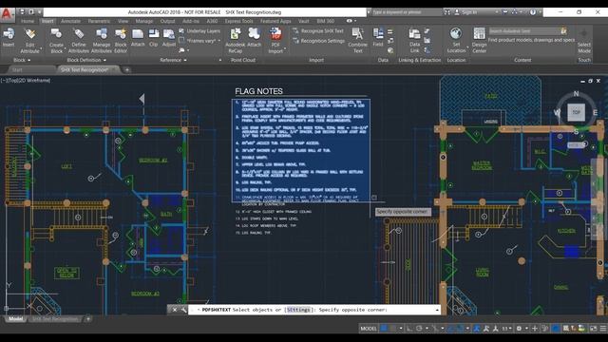Click Recognize SHX Text
Viewport: 608px width, 342px height.
(318, 30)
